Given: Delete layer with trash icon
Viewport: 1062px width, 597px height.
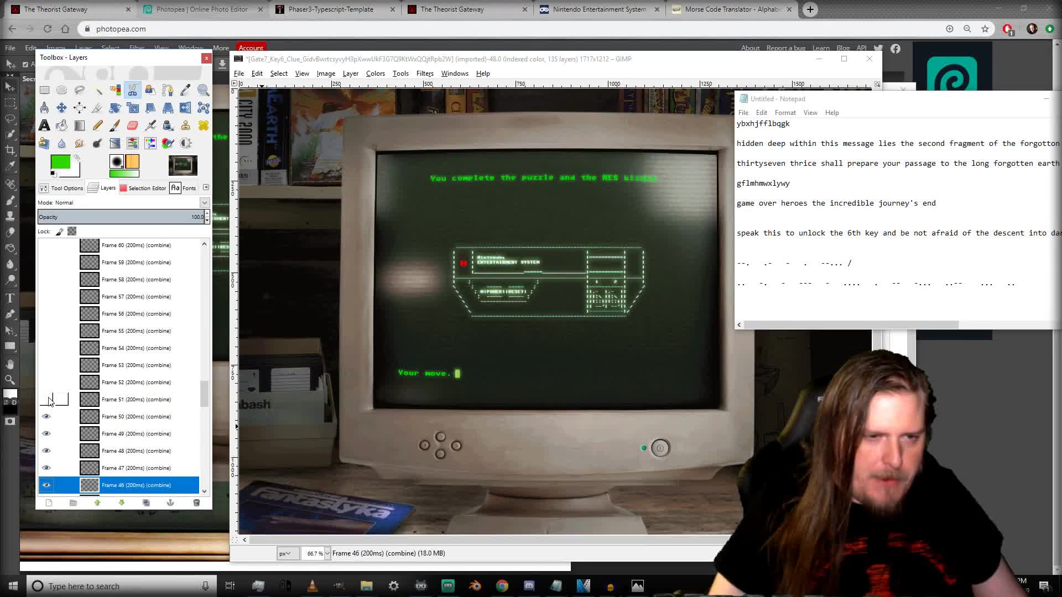Looking at the screenshot, I should point(196,502).
